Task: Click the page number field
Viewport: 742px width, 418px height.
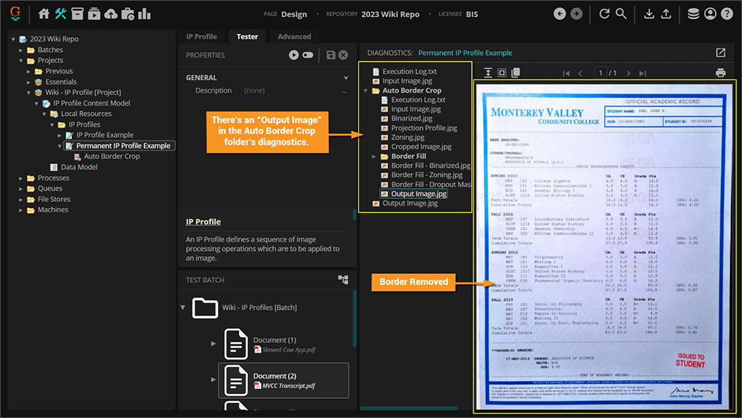Action: (600, 73)
